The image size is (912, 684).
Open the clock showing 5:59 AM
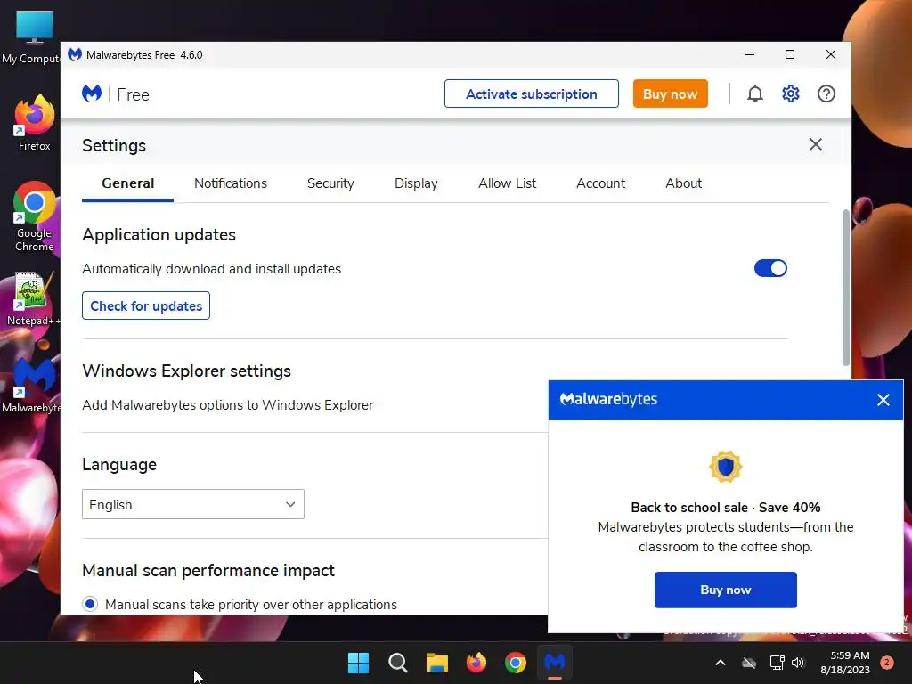pos(844,663)
